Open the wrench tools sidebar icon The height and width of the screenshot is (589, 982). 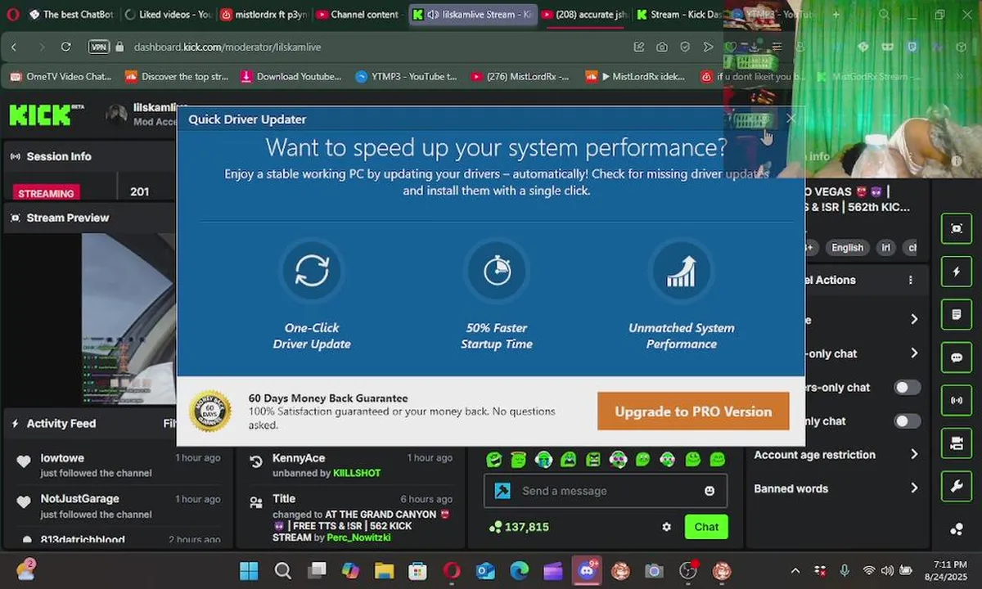[956, 487]
